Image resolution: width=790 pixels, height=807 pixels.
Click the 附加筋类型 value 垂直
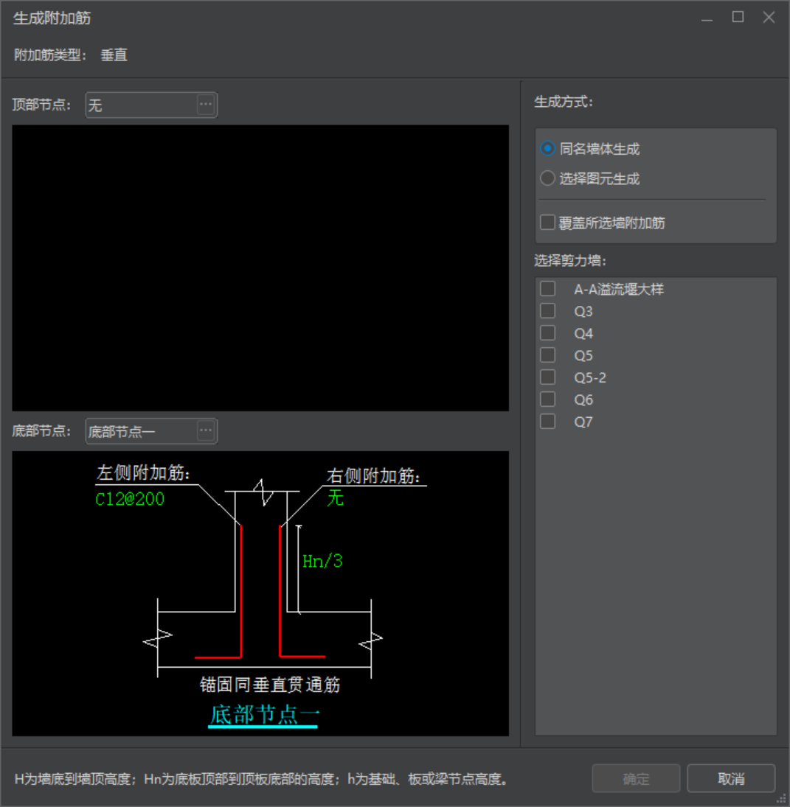(114, 55)
